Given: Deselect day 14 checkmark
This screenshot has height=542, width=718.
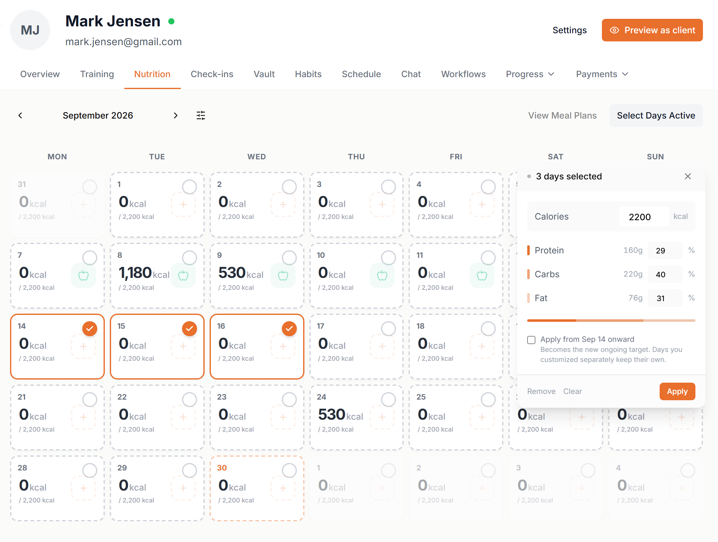Looking at the screenshot, I should click(x=89, y=329).
